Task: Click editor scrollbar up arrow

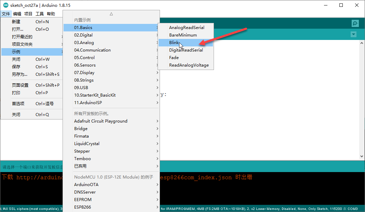Action: 362,43
